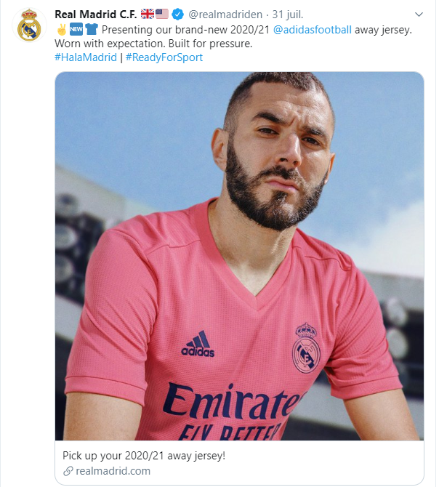Open the pink away jersey photo

(239, 257)
